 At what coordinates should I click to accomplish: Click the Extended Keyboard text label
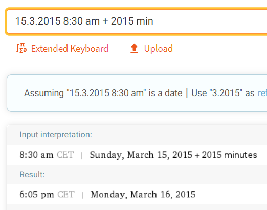pos(70,49)
